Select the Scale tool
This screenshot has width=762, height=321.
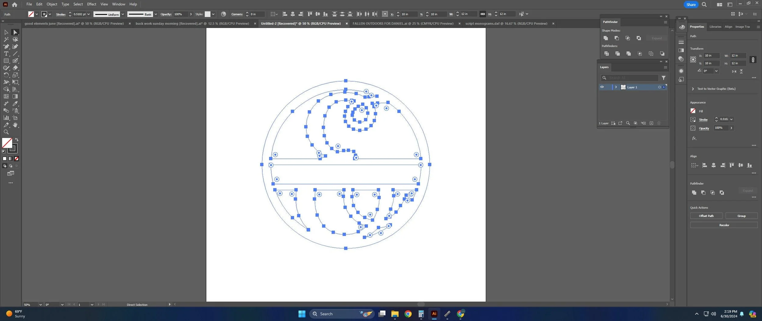(15, 75)
